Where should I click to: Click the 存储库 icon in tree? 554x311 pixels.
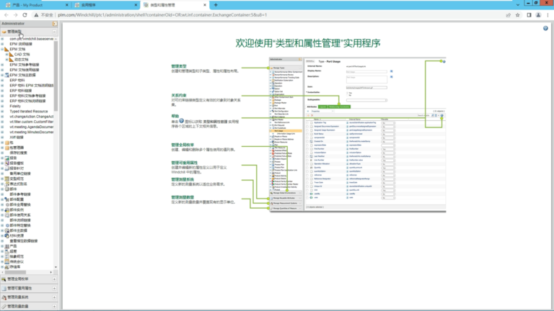tap(6, 267)
